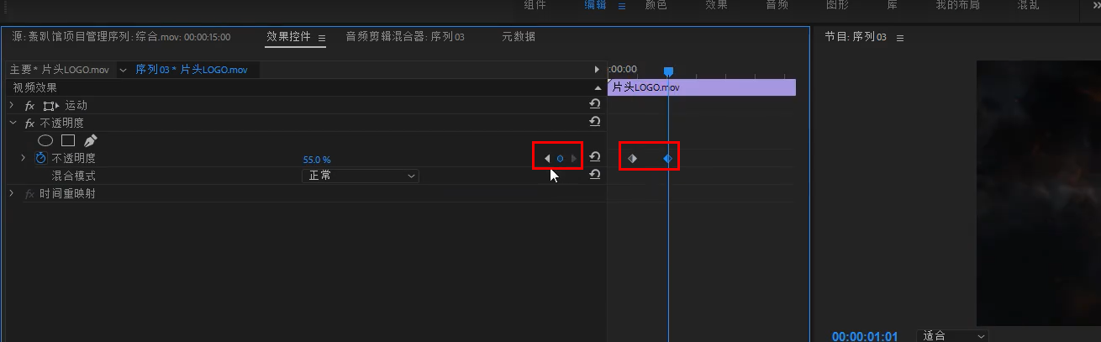
Task: Collapse the 不透明度 effect group
Action: point(12,123)
